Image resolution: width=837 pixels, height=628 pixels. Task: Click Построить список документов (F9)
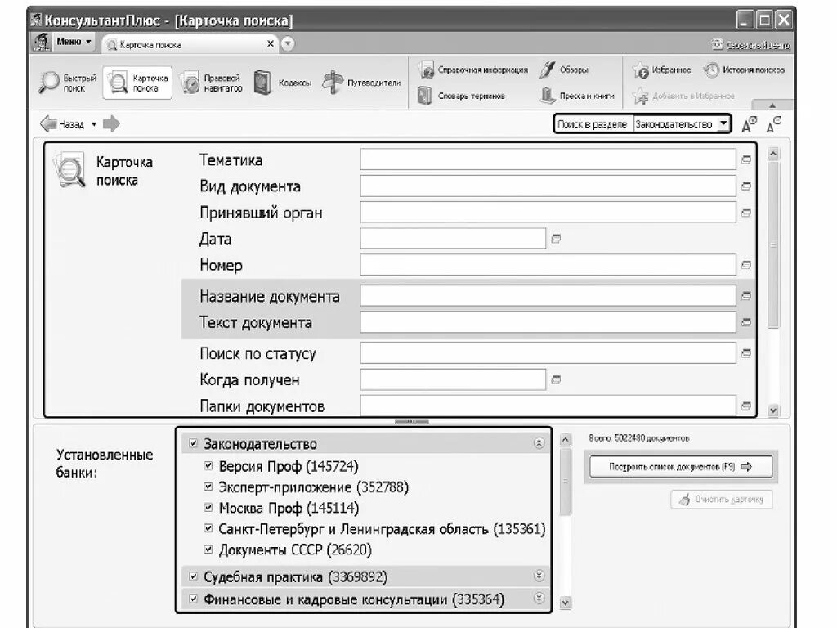681,467
